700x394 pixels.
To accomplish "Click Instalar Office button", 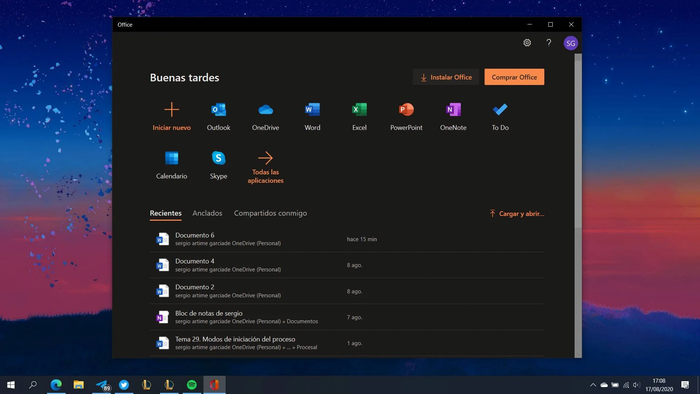I will (x=446, y=77).
